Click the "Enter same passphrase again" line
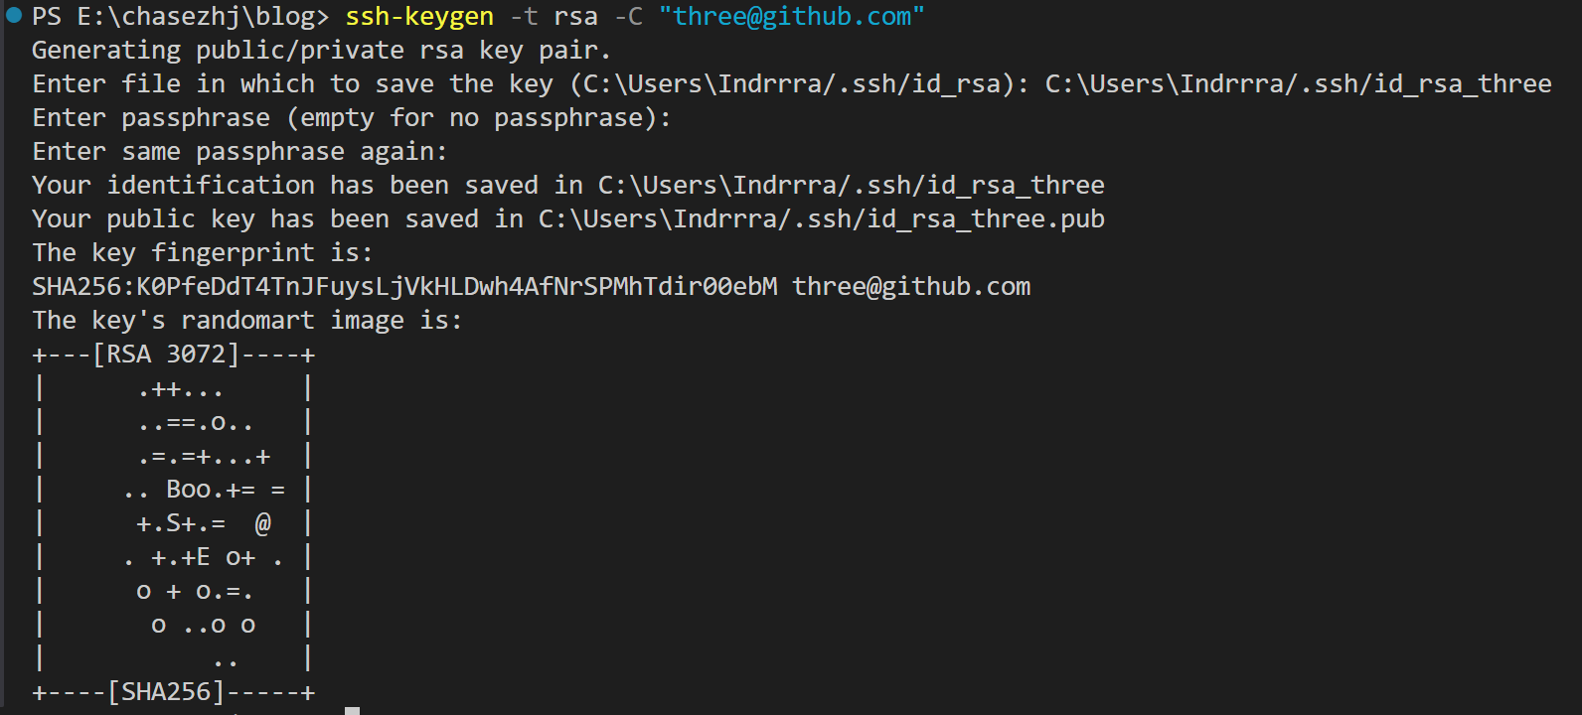 [x=239, y=152]
